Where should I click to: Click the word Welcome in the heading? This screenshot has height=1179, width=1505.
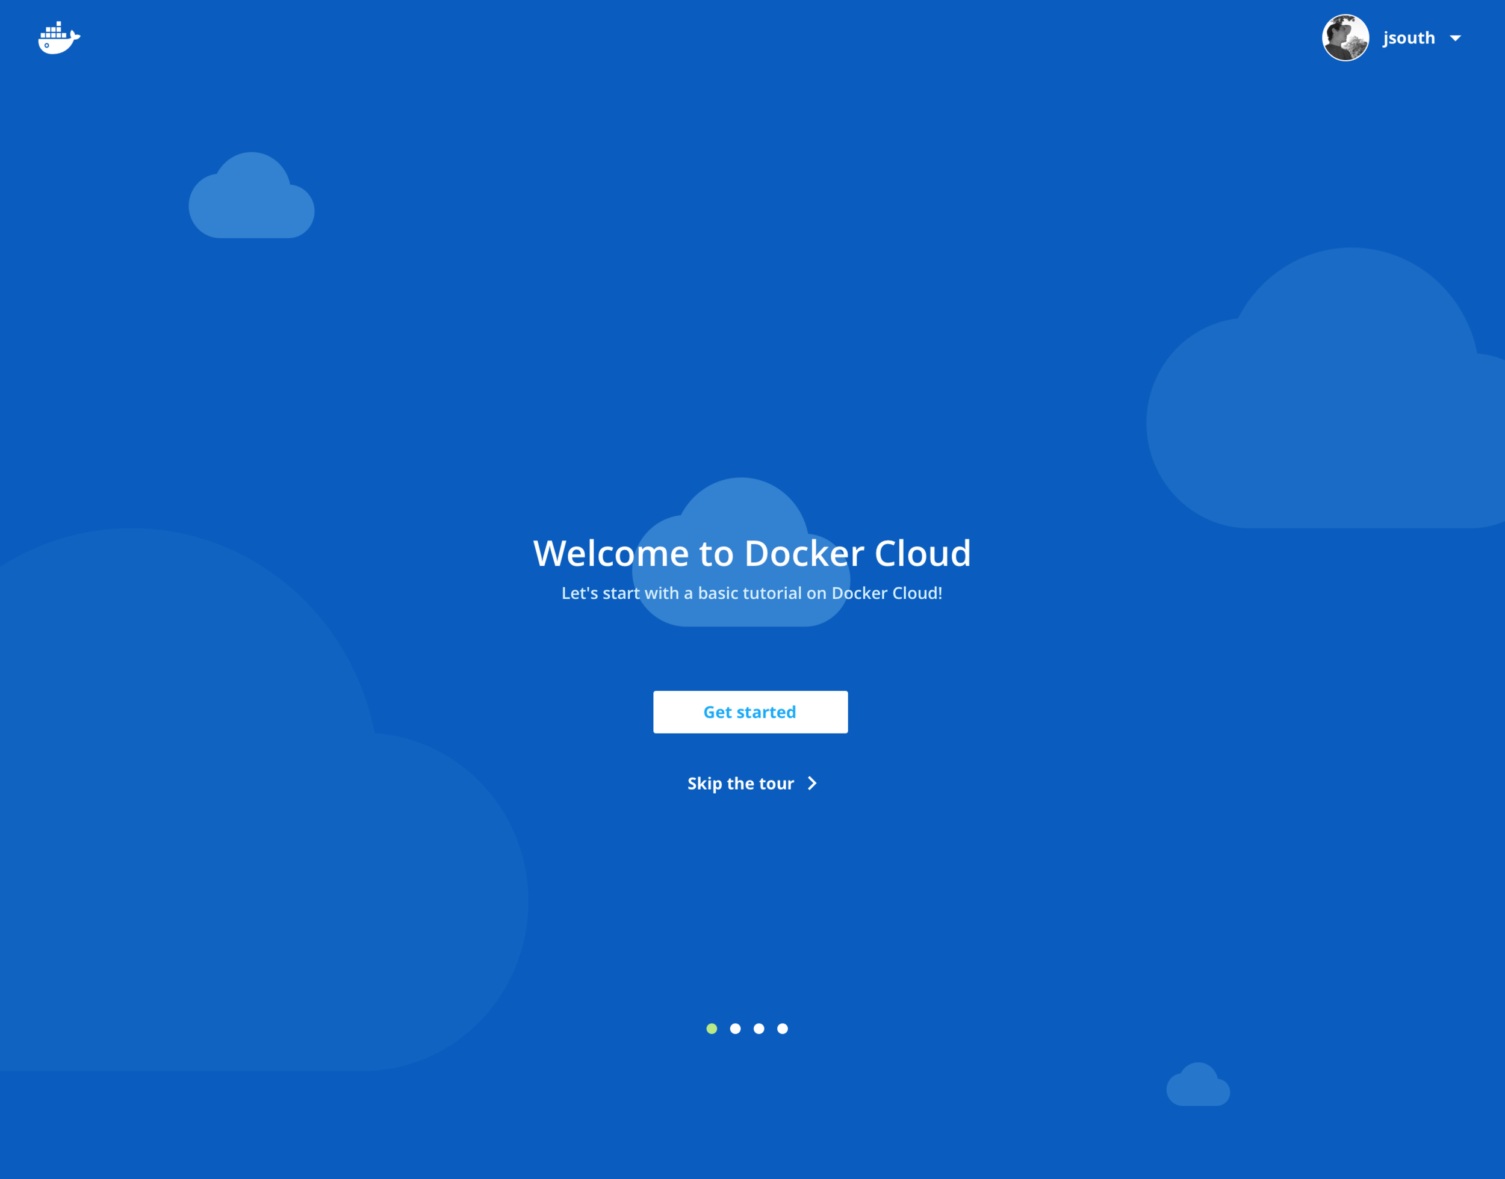(x=611, y=554)
